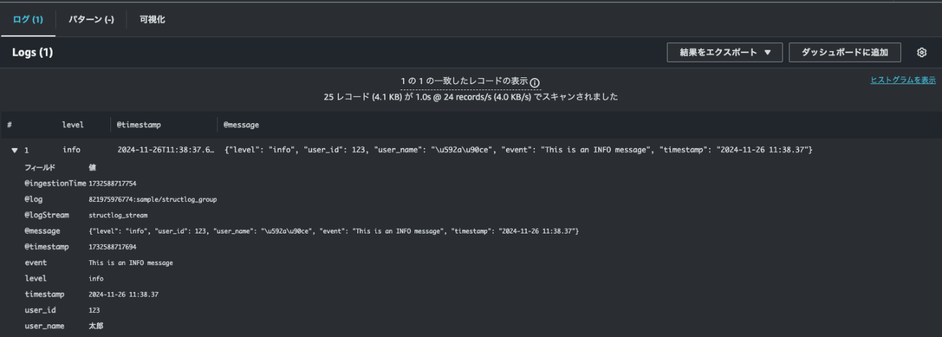
Task: Click the @message column header
Action: point(241,125)
